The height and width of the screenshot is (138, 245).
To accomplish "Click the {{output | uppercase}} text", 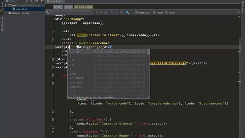I will pyautogui.click(x=83, y=23).
